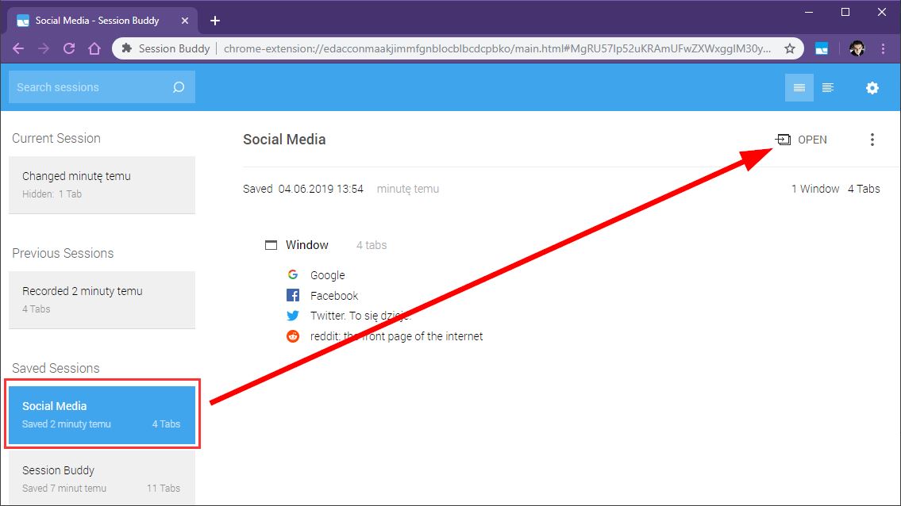Click the Session Buddy extension toolbar icon
This screenshot has width=901, height=506.
[x=822, y=49]
